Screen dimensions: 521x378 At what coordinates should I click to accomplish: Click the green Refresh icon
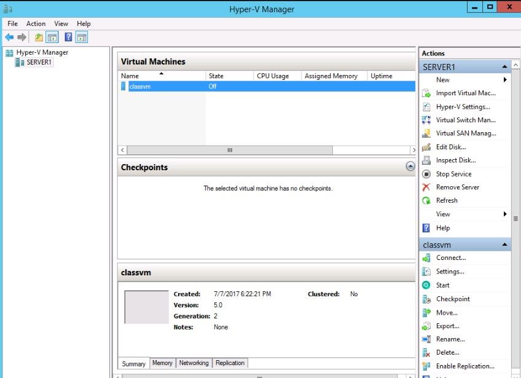pos(426,201)
